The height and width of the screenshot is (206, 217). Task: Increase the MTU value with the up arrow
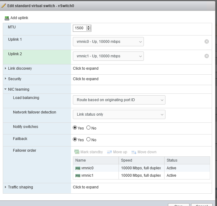89,27
